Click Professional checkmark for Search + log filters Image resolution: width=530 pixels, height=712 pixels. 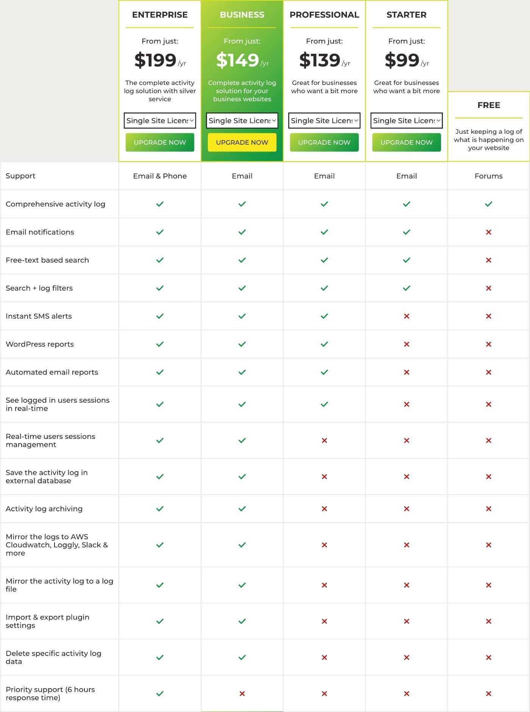coord(324,288)
